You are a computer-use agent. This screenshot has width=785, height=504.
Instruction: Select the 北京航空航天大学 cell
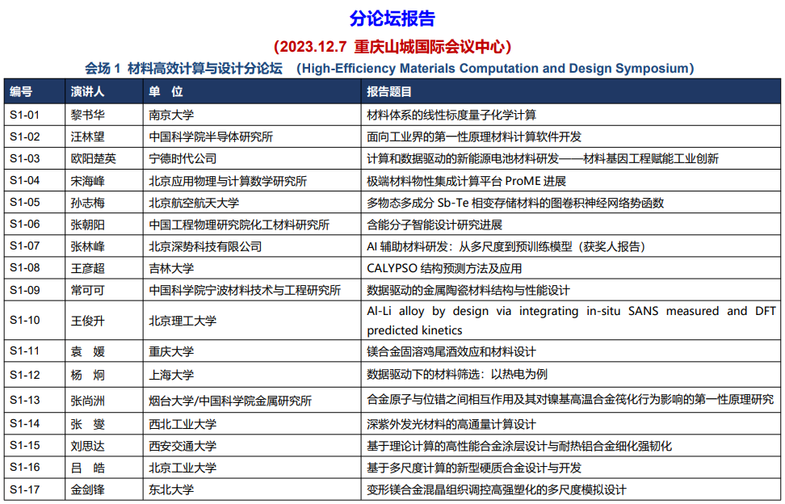pyautogui.click(x=194, y=203)
